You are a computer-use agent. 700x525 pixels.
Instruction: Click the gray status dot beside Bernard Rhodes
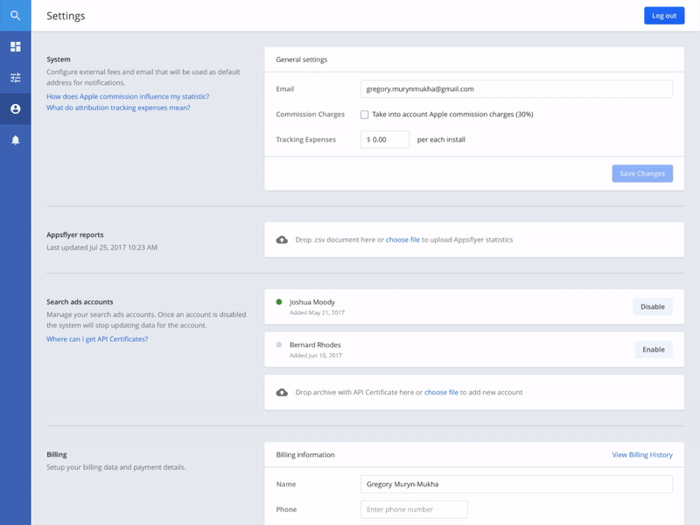(281, 344)
